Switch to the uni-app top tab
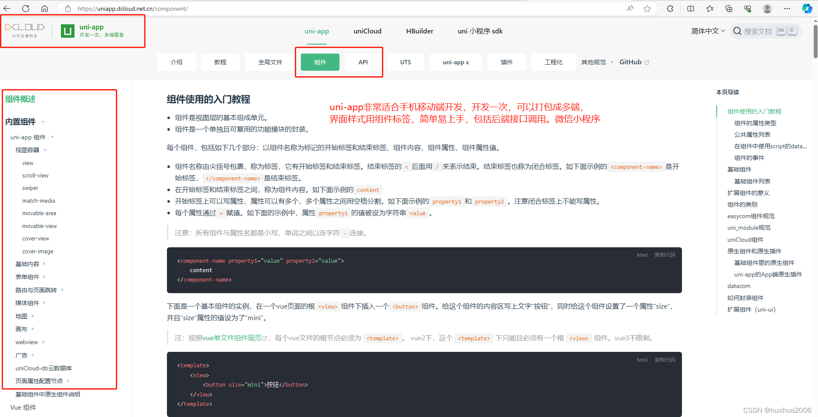 (x=317, y=31)
